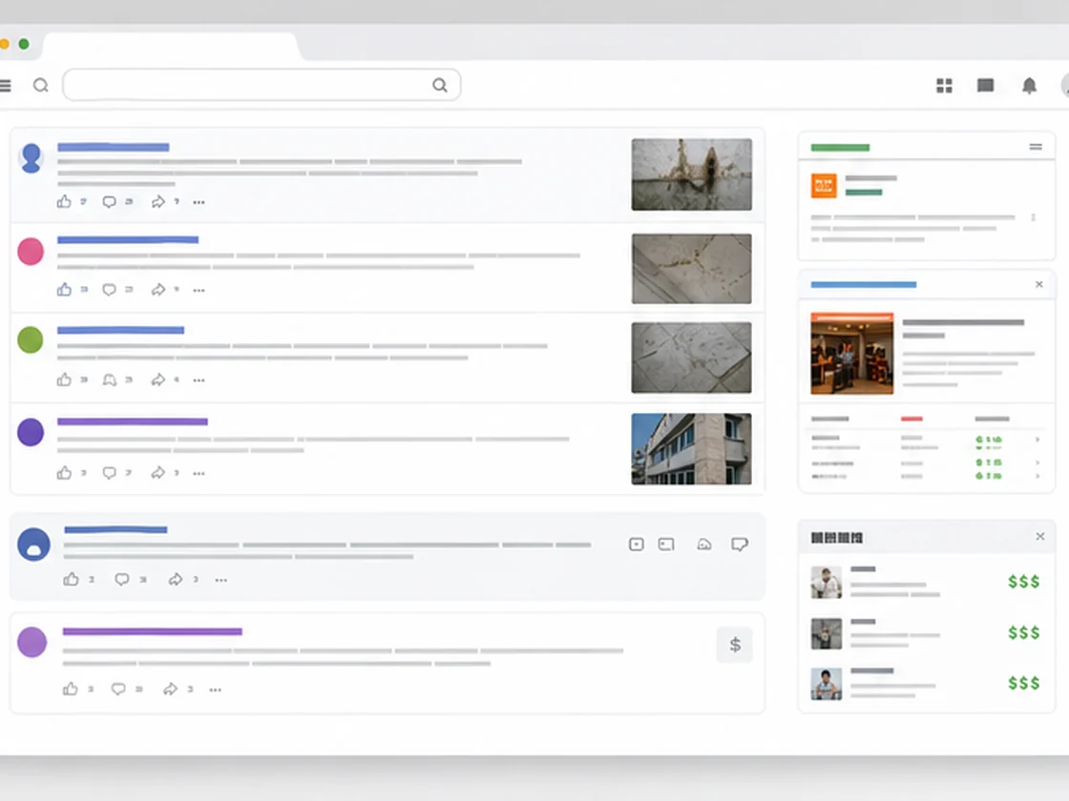The image size is (1069, 801).
Task: Expand the first price row chevron
Action: tap(1038, 440)
